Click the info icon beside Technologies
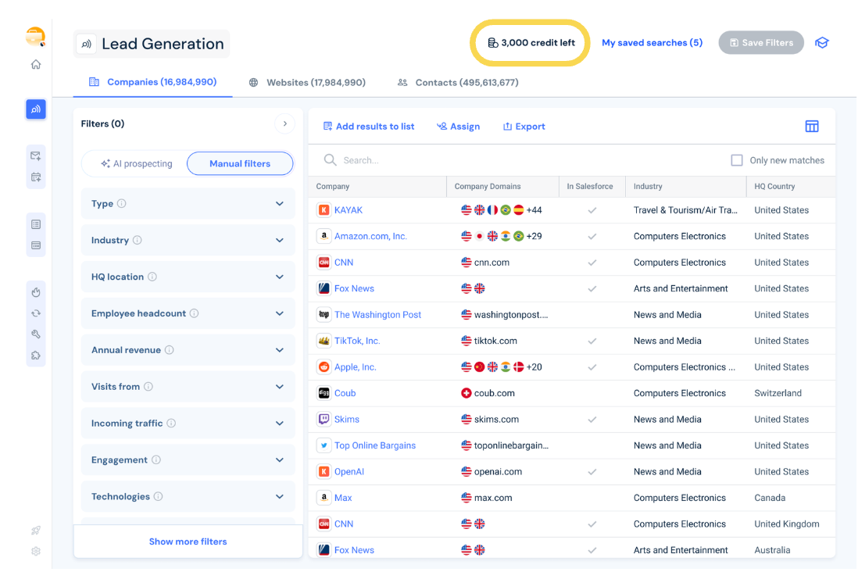 click(x=158, y=496)
